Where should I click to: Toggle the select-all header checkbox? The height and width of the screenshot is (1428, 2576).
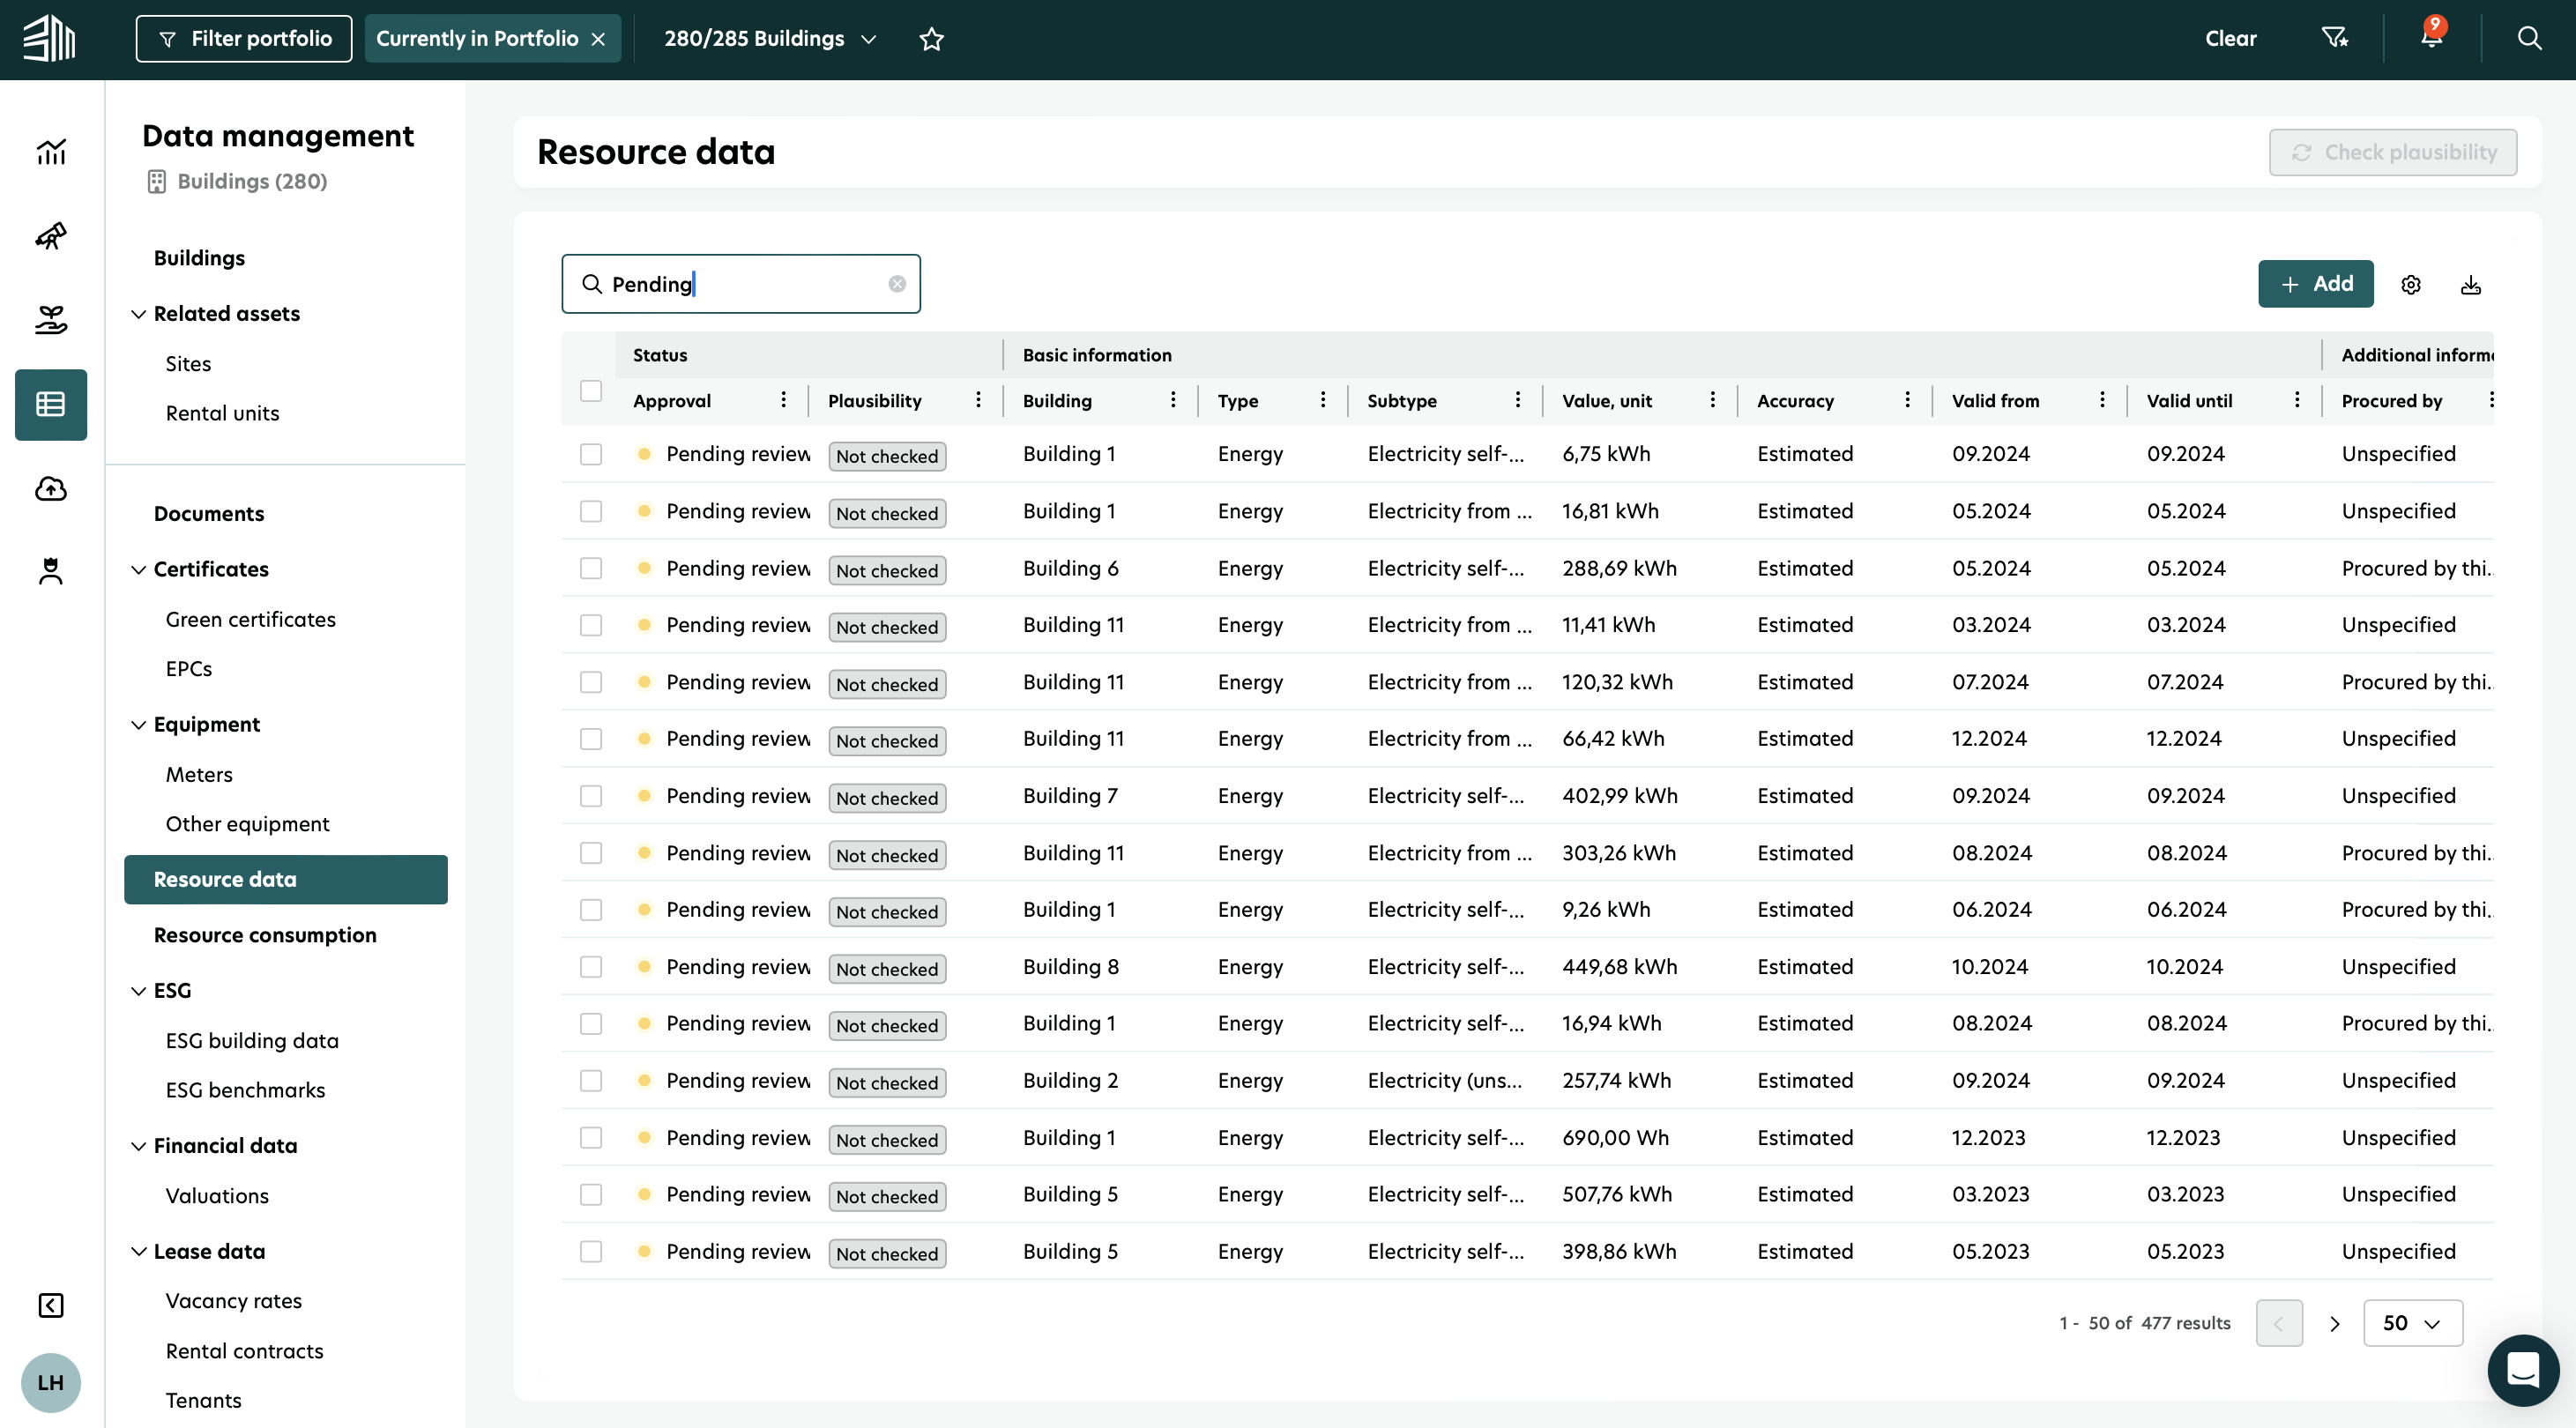pos(591,391)
